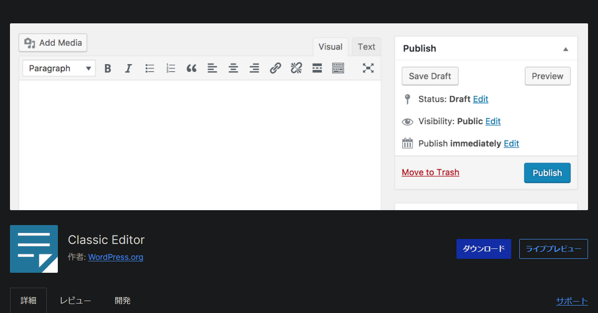This screenshot has height=313, width=598.
Task: Align text center
Action: point(233,69)
